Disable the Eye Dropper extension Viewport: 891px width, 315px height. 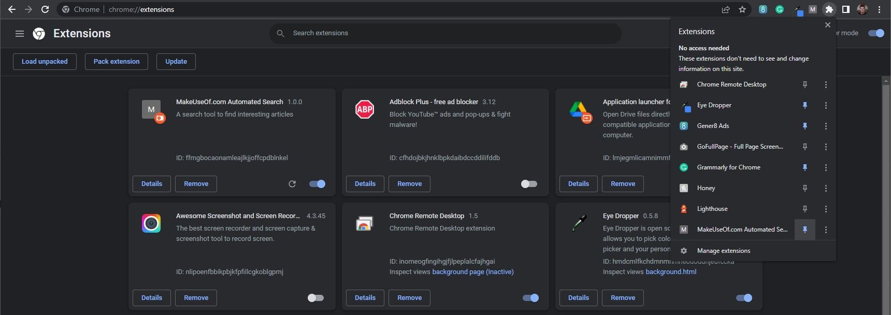[744, 298]
